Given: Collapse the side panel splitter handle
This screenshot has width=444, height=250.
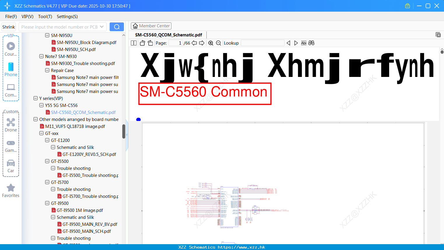Looking at the screenshot, I should (127, 135).
